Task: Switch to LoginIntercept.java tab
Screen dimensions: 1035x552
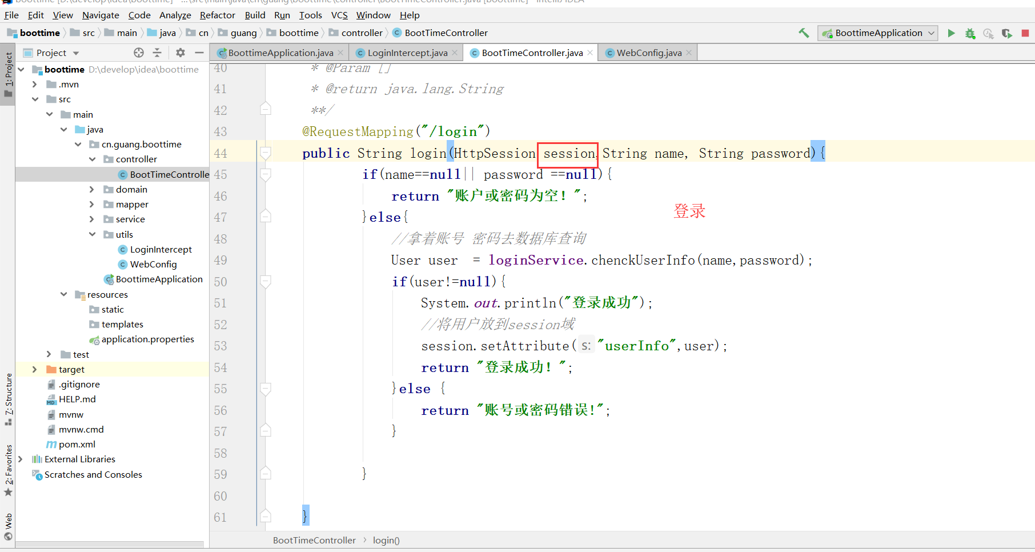Action: 407,53
